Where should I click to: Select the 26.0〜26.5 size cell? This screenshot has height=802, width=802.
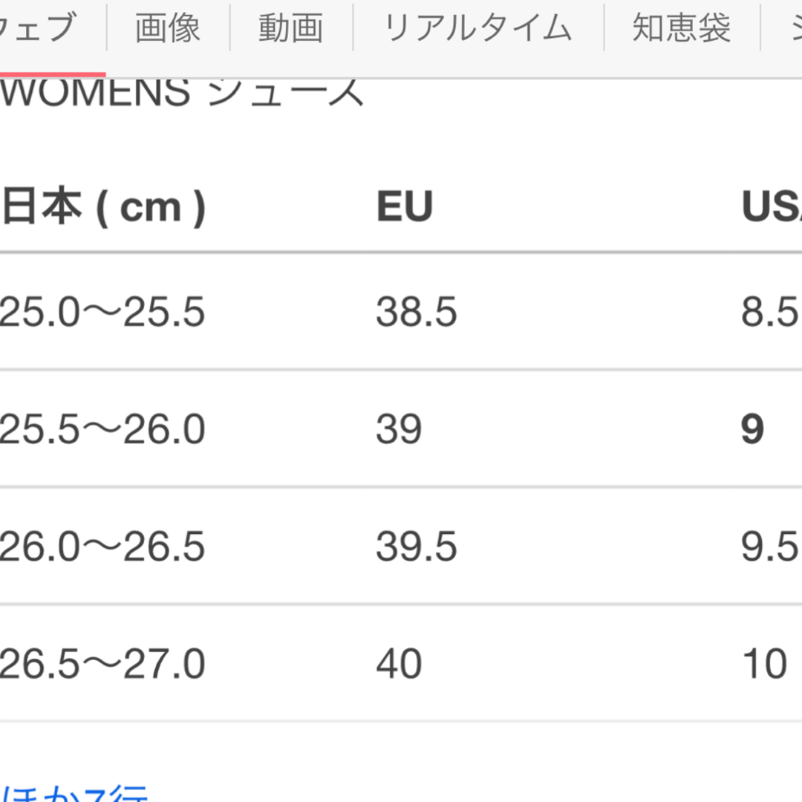click(102, 547)
